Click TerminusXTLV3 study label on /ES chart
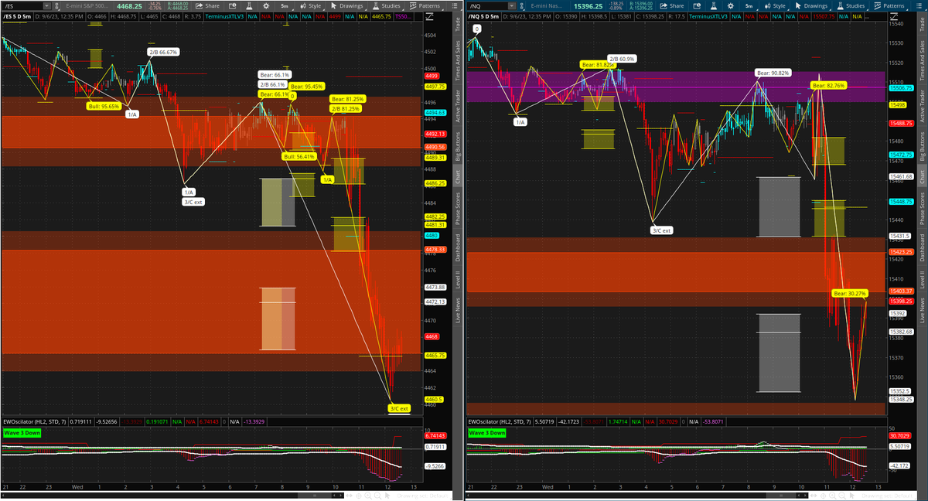The width and height of the screenshot is (928, 501). (x=225, y=16)
